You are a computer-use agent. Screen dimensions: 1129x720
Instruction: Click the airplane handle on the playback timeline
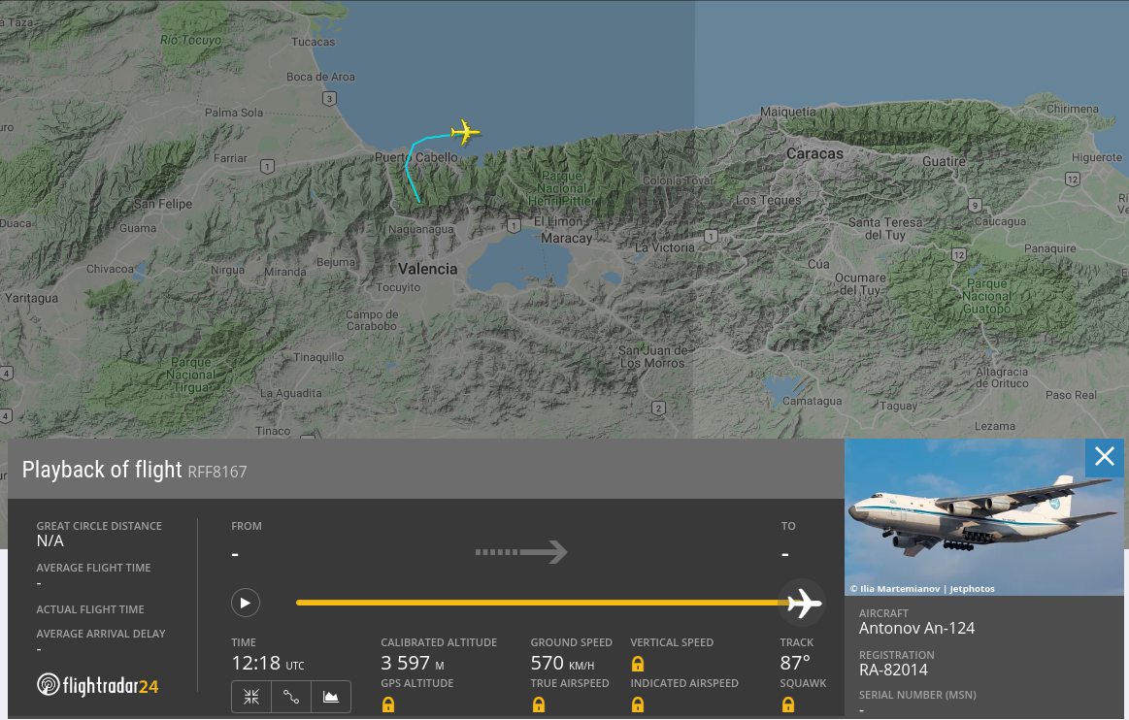point(803,603)
